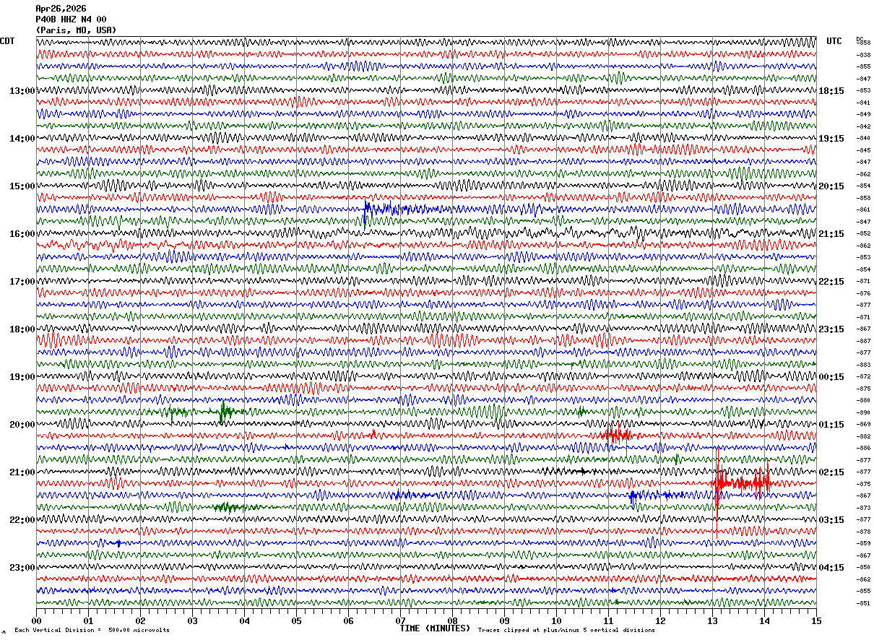This screenshot has width=874, height=640.
Task: Select the 13:00 CDT time label
Action: point(22,91)
